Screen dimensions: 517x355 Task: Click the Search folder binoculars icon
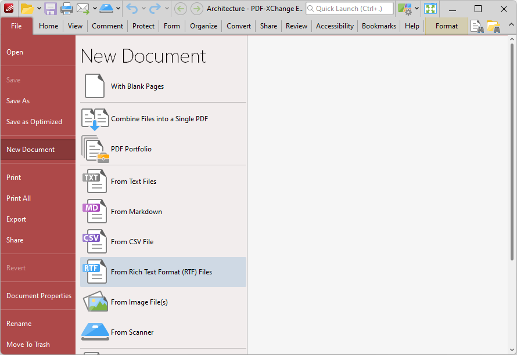click(493, 26)
